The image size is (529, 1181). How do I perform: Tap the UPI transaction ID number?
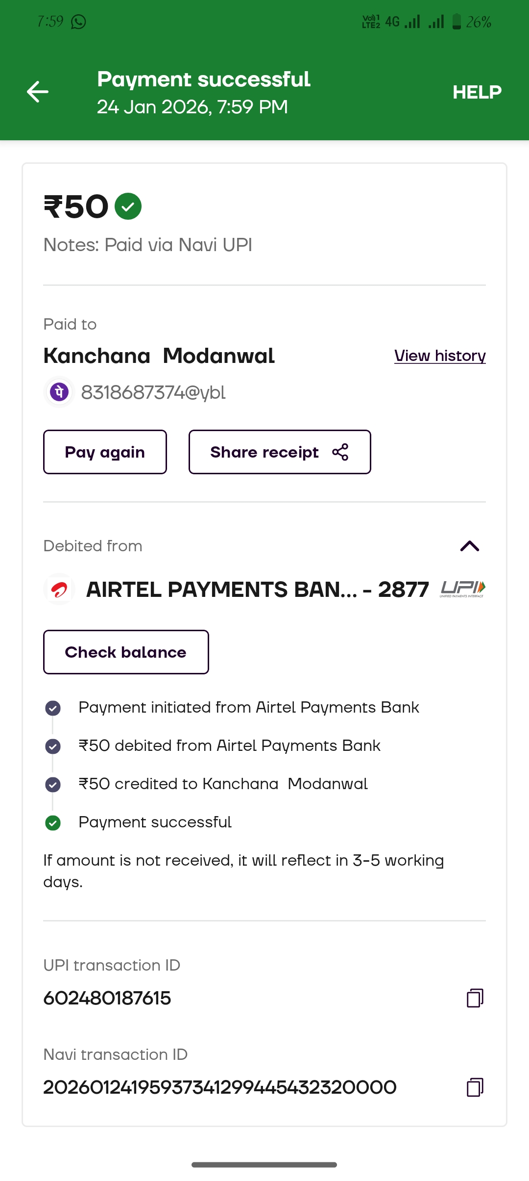point(107,998)
